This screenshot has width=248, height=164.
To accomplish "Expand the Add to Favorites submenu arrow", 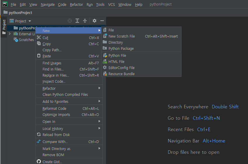I will tap(99, 101).
